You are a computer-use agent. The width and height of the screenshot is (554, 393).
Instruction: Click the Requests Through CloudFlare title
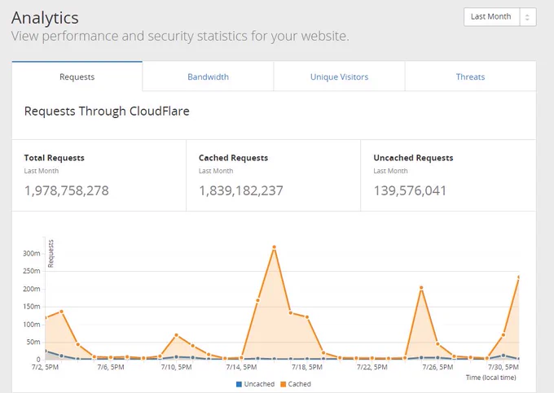click(x=107, y=111)
